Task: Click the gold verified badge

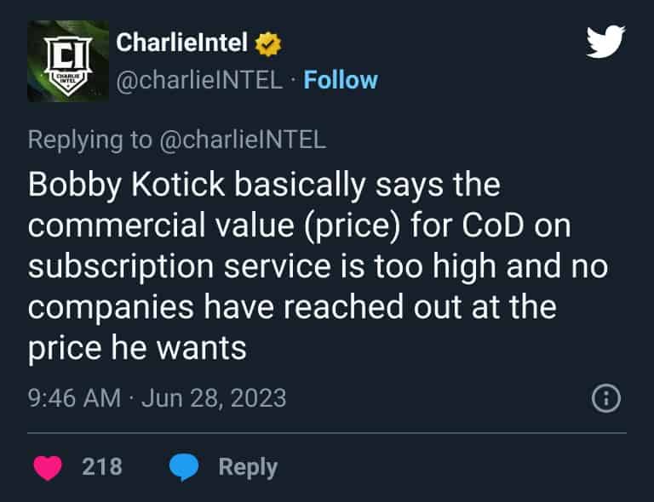Action: tap(268, 43)
